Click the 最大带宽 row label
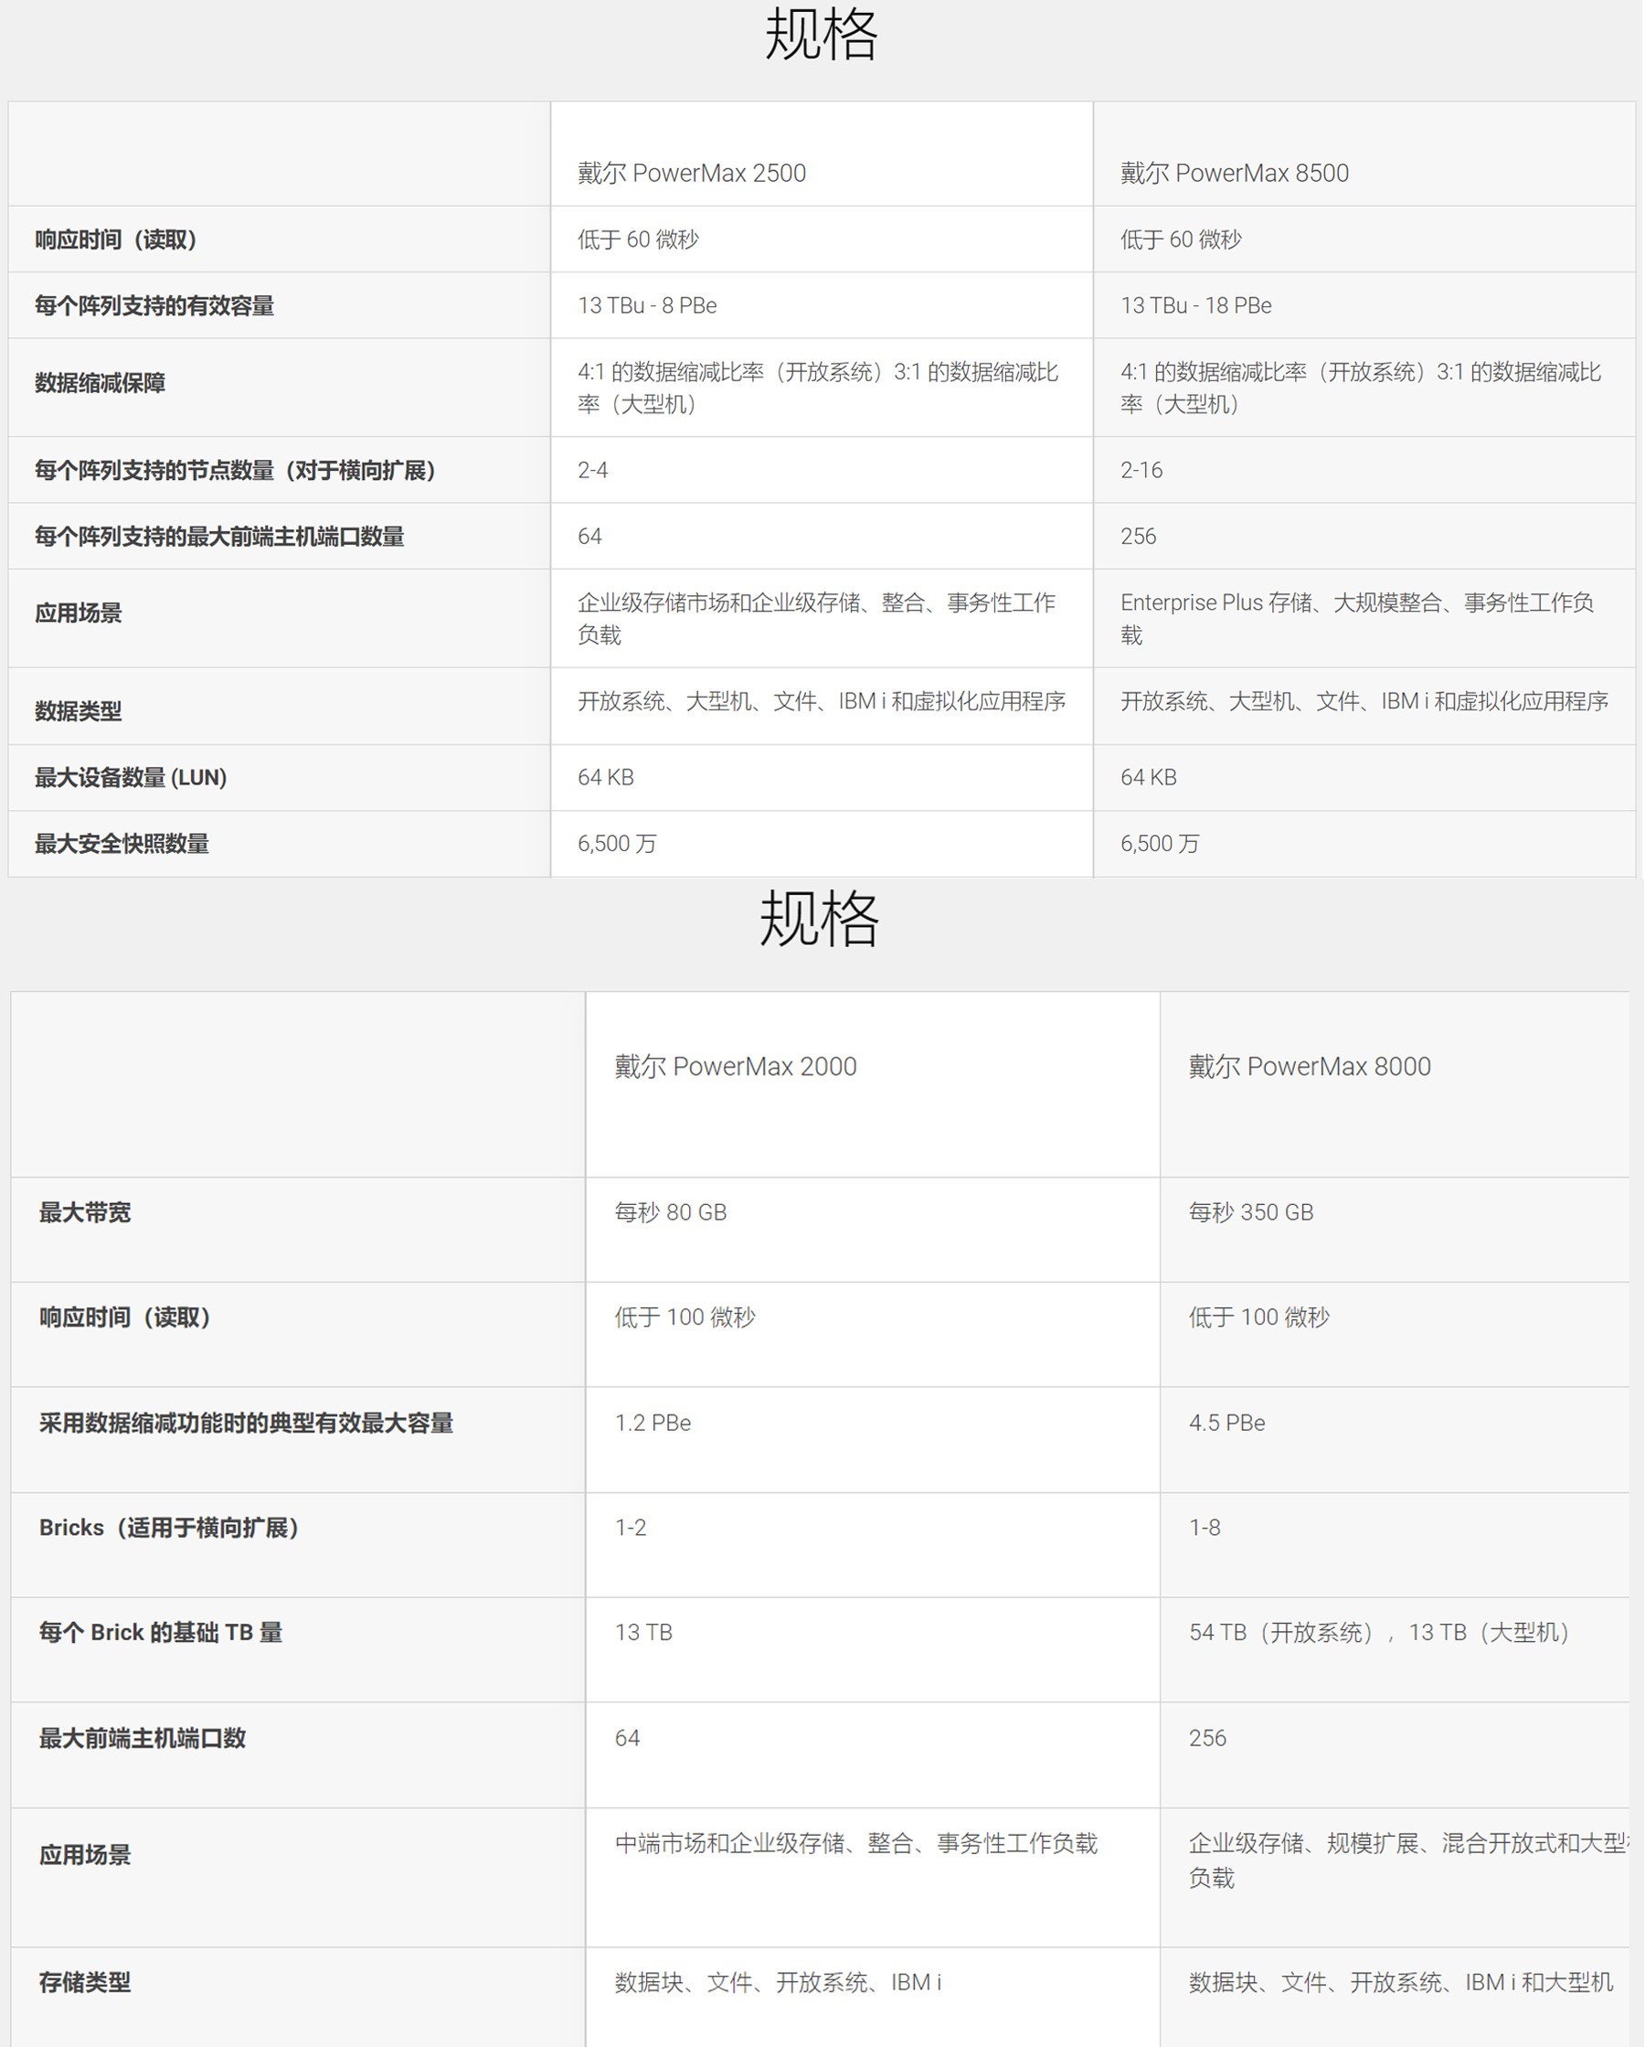Image resolution: width=1645 pixels, height=2047 pixels. point(84,1212)
